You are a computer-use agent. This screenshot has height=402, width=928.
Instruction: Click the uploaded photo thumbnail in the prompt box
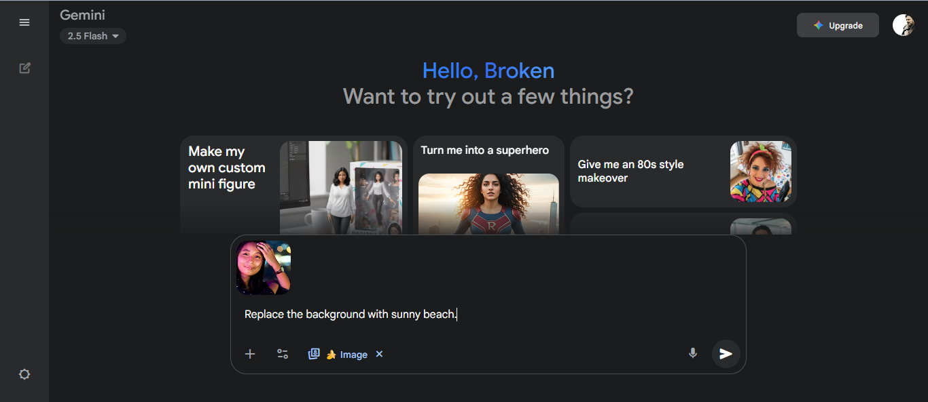coord(264,267)
